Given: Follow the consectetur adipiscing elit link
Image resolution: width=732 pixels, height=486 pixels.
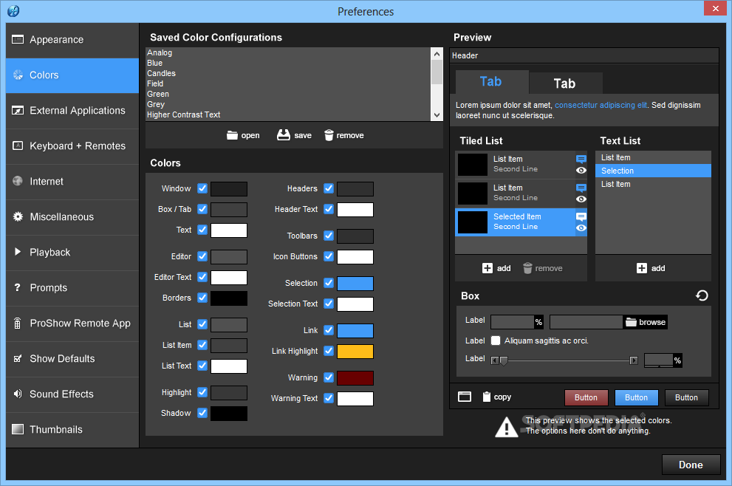Looking at the screenshot, I should [601, 105].
